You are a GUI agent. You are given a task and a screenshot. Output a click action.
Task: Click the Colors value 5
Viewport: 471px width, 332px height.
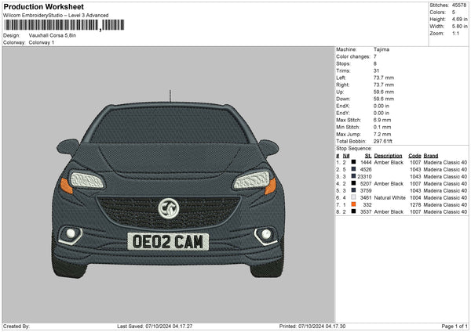coord(454,13)
